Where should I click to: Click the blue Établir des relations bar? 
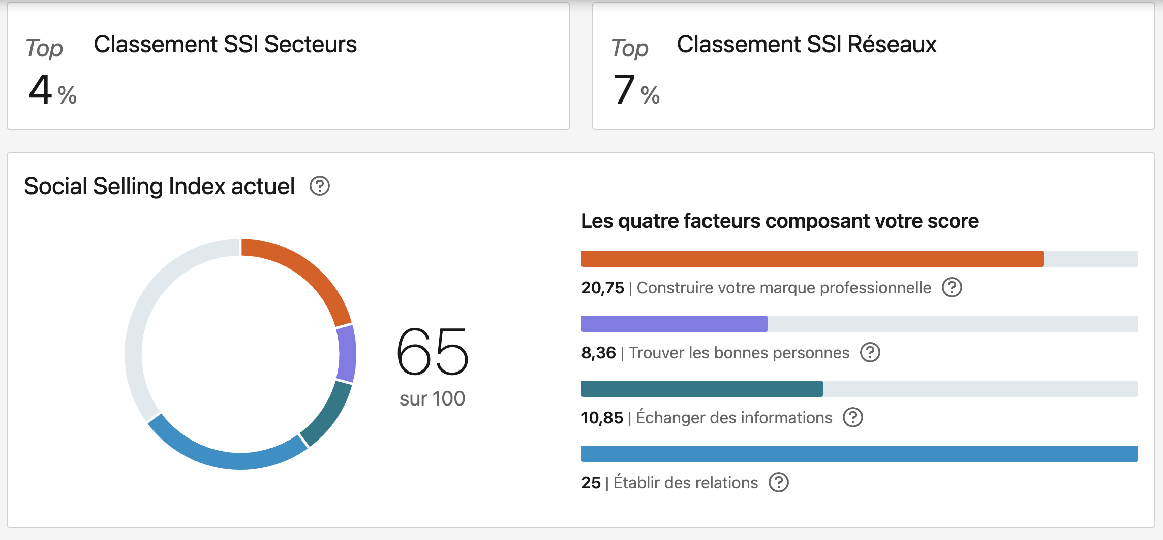pyautogui.click(x=859, y=454)
